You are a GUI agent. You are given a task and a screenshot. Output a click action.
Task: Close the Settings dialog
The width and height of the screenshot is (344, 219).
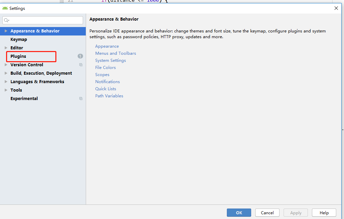coord(336,8)
